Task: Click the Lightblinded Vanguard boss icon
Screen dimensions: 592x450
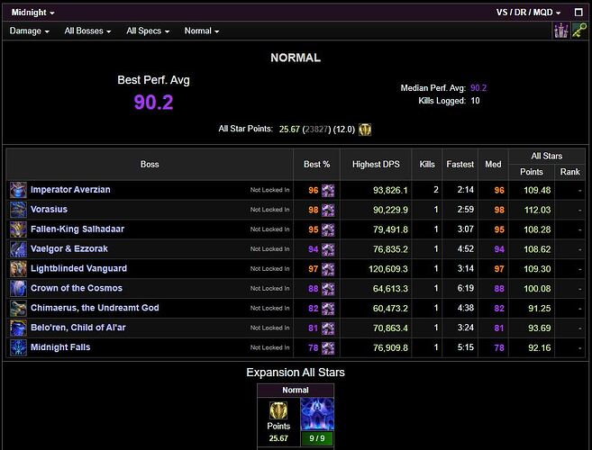Action: coord(18,268)
